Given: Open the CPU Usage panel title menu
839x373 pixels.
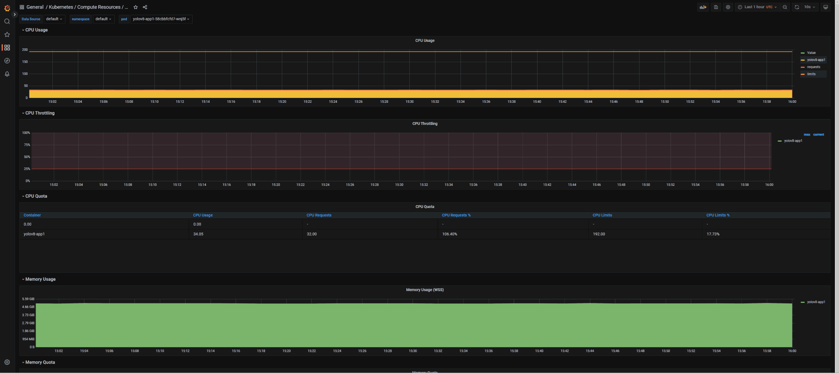Looking at the screenshot, I should (x=425, y=41).
